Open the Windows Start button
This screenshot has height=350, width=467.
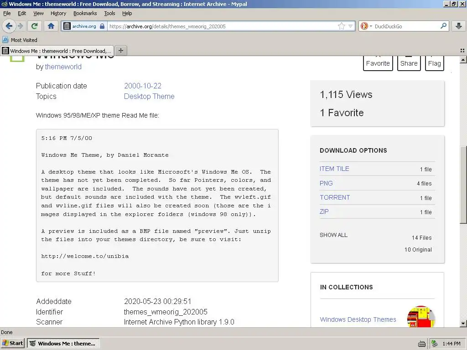coord(12,343)
